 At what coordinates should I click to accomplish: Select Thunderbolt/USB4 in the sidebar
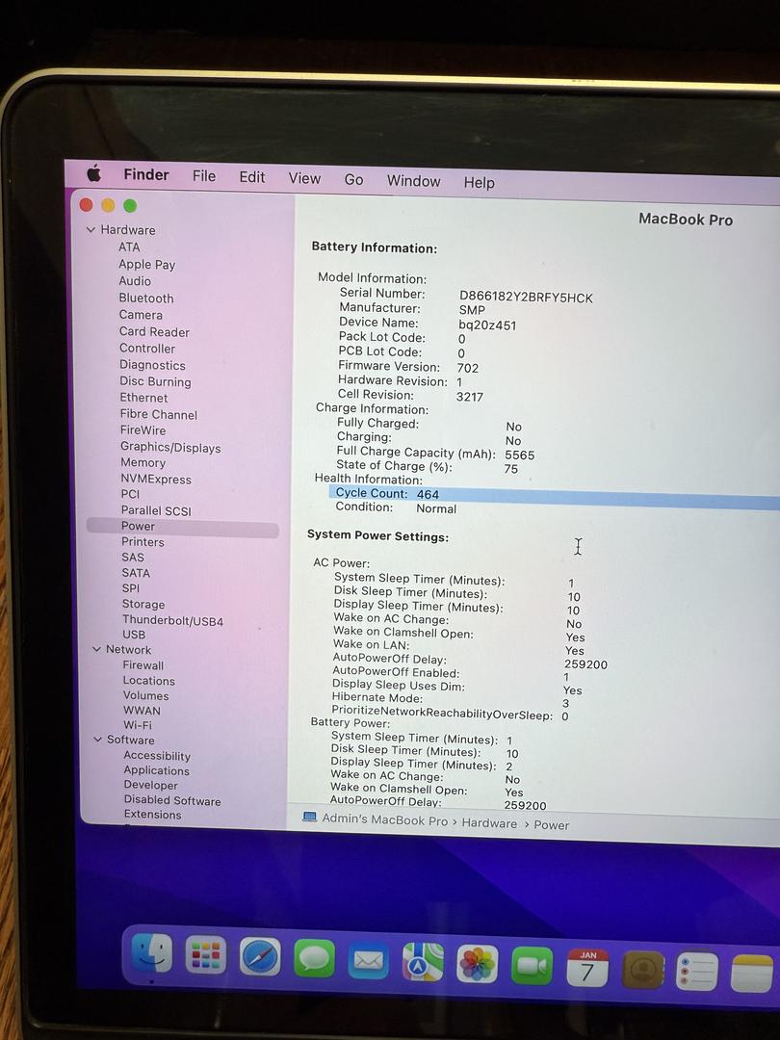pyautogui.click(x=172, y=621)
